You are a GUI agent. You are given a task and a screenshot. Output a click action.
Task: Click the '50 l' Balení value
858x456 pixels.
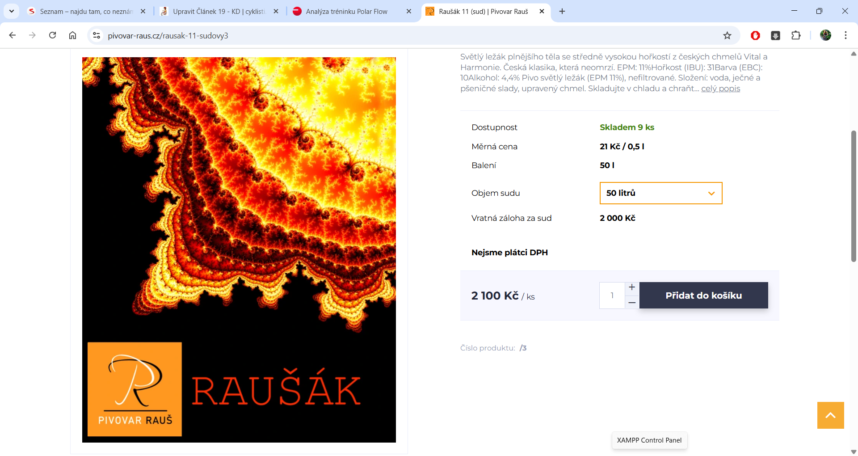[x=607, y=165]
